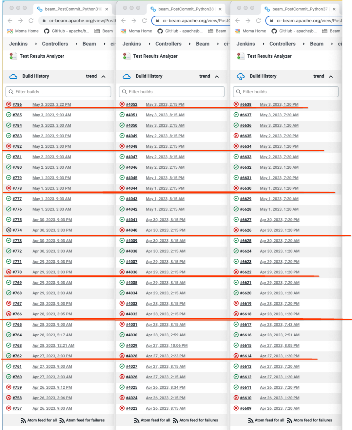This screenshot has width=352, height=430.
Task: Click reload icon in Python310 browser window
Action: (31, 21)
